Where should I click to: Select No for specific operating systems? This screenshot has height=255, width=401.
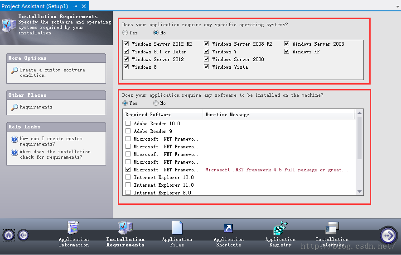tap(156, 33)
